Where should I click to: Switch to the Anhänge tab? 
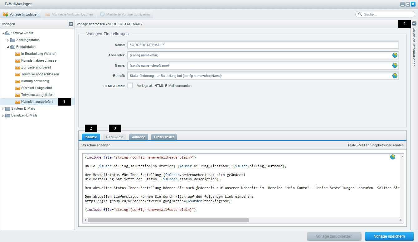click(139, 137)
